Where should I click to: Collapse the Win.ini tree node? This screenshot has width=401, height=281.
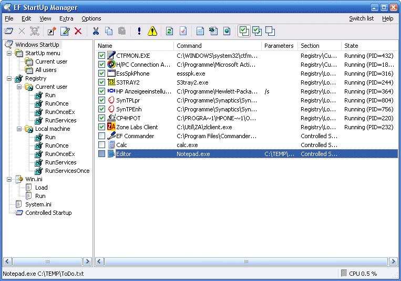[9, 179]
